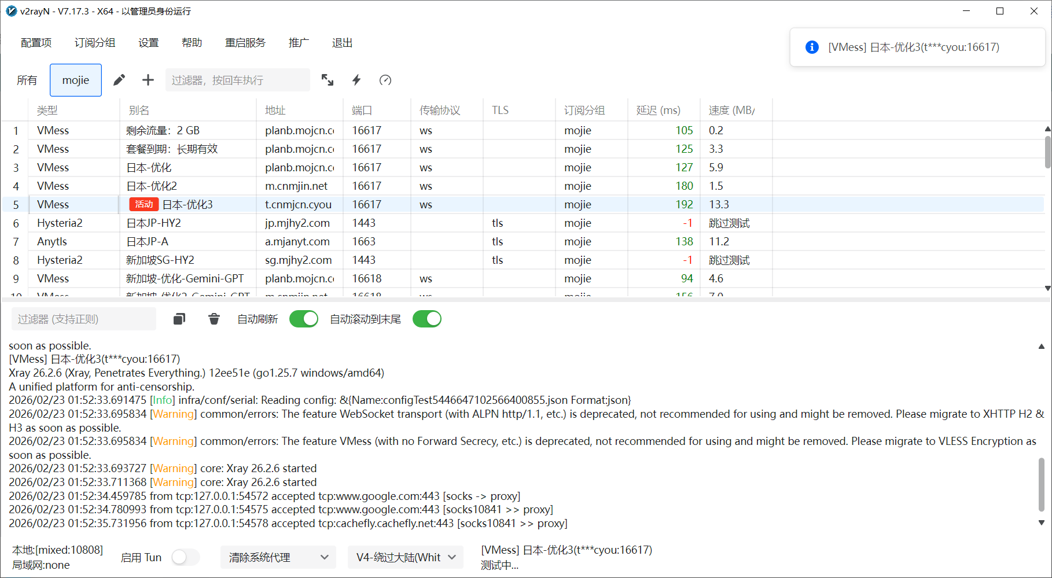1052x578 pixels.
Task: Click the plus icon to add subscription group
Action: click(148, 80)
